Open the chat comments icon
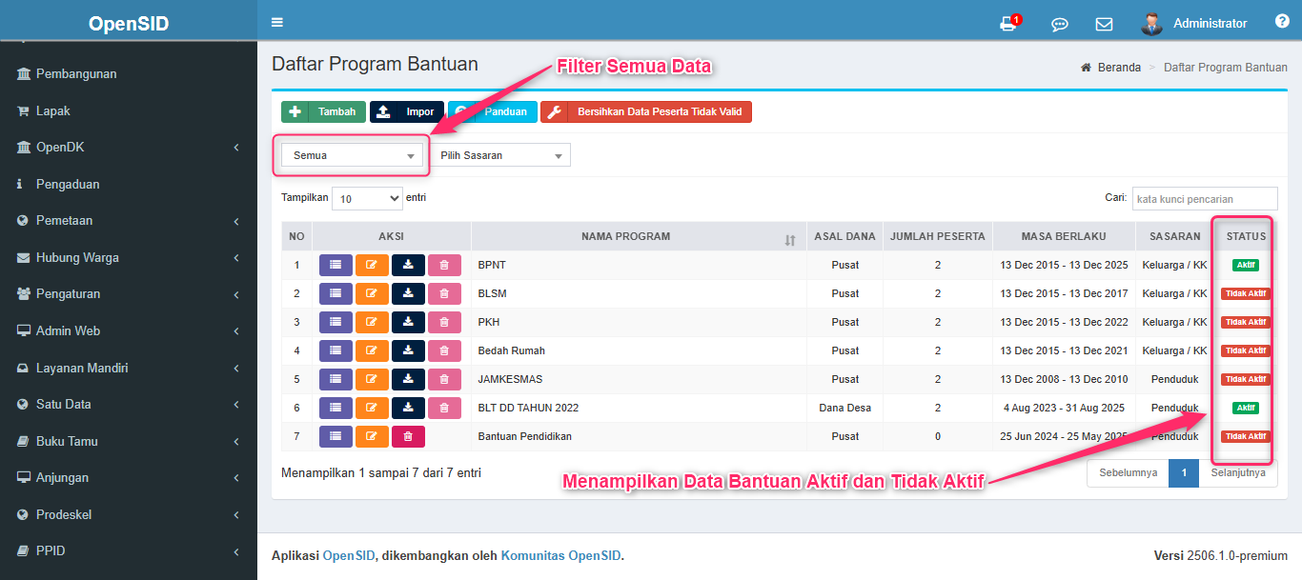Viewport: 1302px width, 580px height. click(1059, 24)
